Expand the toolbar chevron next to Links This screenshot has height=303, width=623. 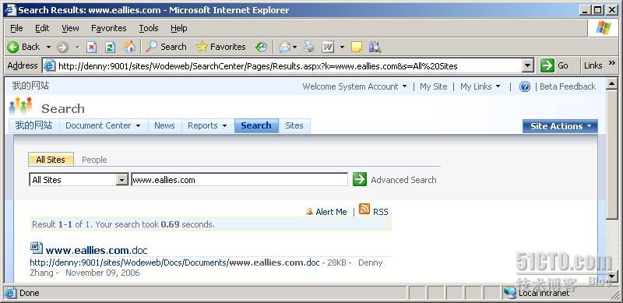click(x=611, y=63)
